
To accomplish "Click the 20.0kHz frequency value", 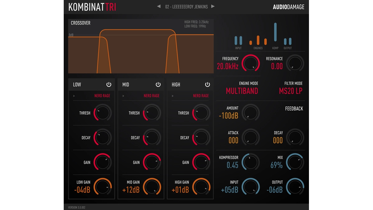I will click(x=228, y=66).
